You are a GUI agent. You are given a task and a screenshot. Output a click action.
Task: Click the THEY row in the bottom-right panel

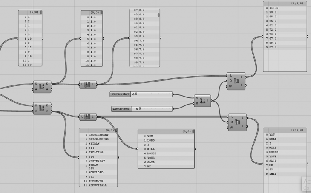(273, 174)
